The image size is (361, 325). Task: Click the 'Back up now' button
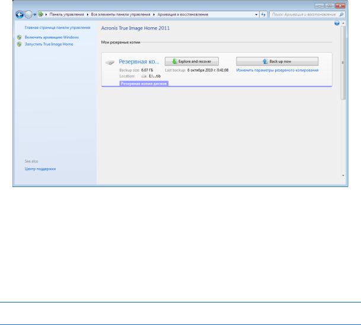pos(277,62)
